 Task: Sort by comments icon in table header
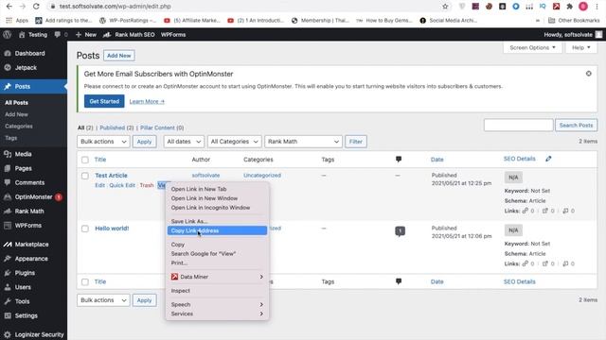pyautogui.click(x=399, y=160)
